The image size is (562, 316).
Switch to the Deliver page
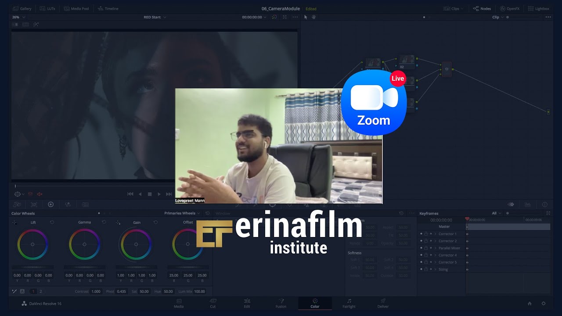[x=383, y=303]
